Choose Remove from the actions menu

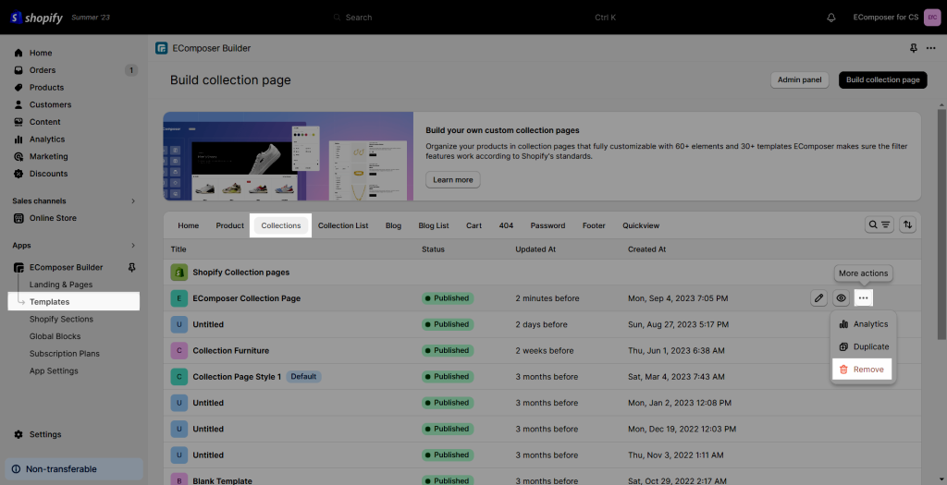point(863,370)
